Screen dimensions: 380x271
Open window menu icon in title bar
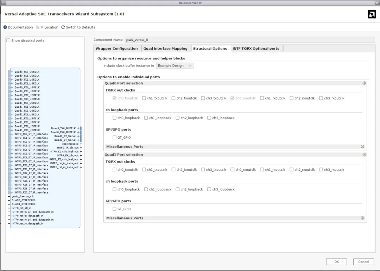click(4, 3)
